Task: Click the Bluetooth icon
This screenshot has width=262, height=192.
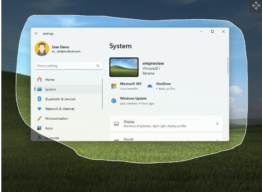Action: coord(40,99)
